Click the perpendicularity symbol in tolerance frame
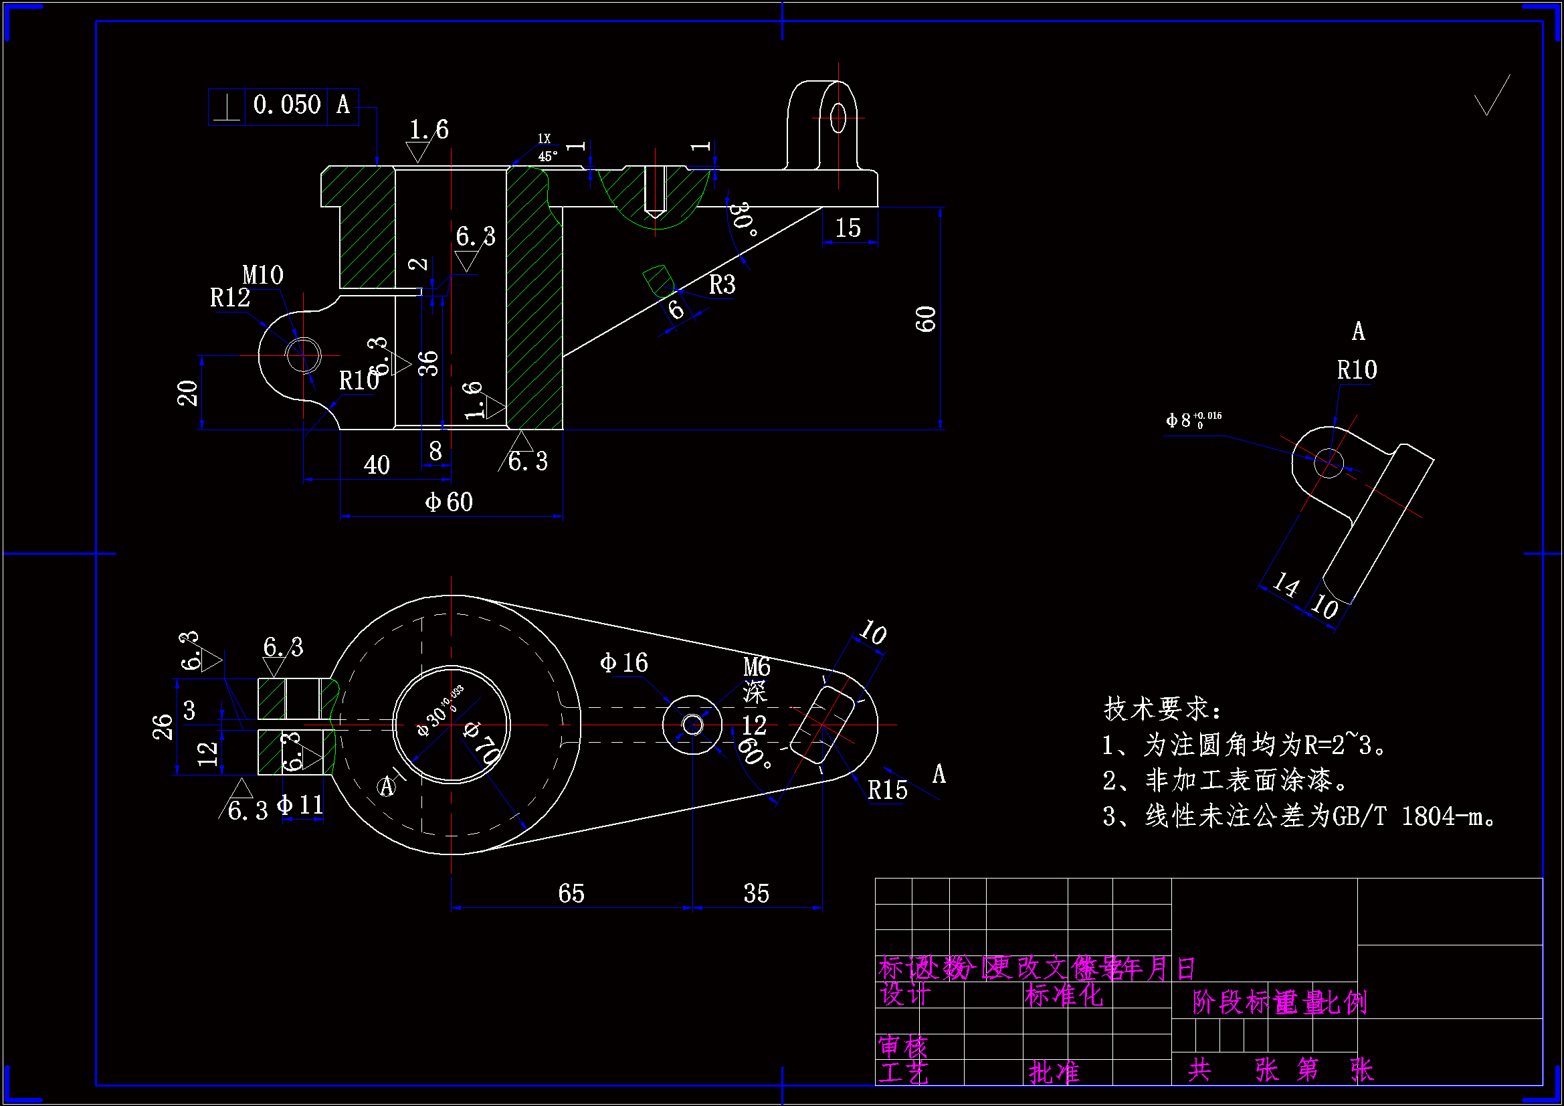The image size is (1564, 1106). click(227, 107)
